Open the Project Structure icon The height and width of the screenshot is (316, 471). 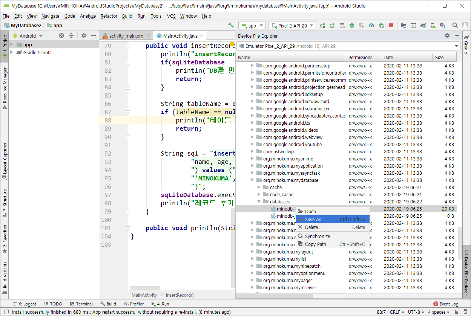[x=403, y=26]
